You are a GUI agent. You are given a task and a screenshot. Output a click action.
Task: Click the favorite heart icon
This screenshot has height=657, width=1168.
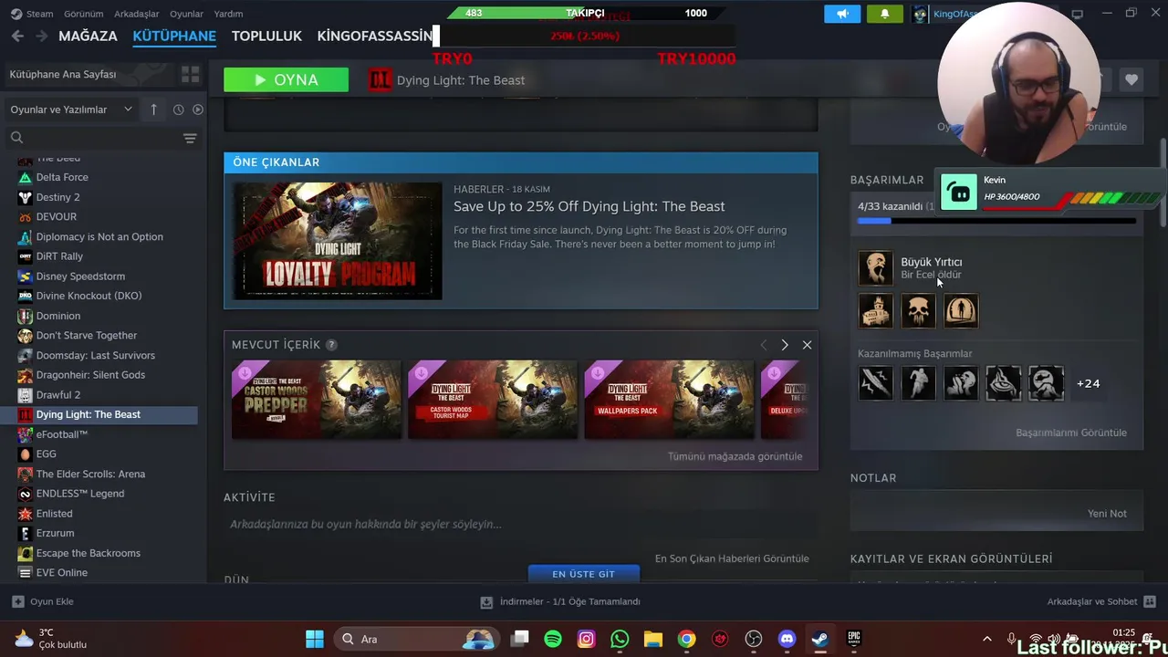tap(1131, 80)
